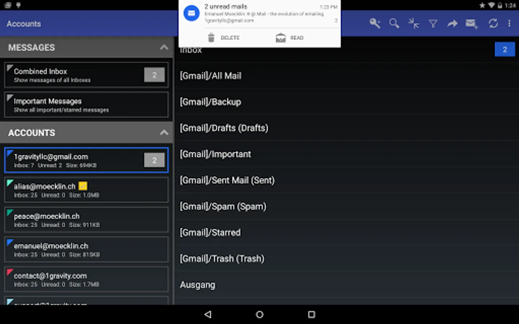Open the [Gmail]/Sent Mail (Sent) folder
Screen dimensions: 519x324
pos(347,180)
